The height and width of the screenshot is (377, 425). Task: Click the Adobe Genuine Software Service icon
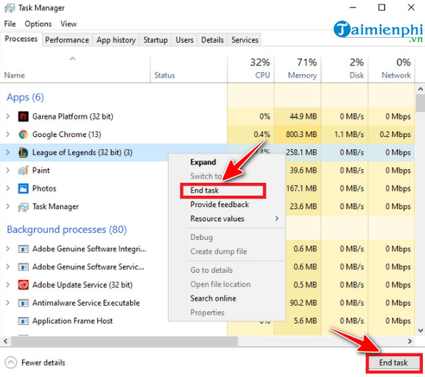click(23, 267)
